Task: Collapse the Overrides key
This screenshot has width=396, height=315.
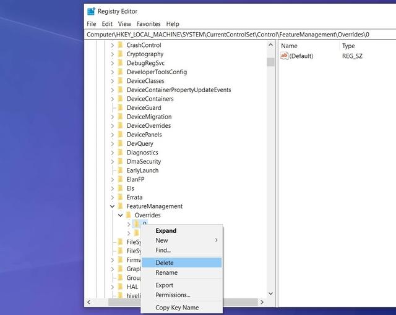Action: click(x=120, y=215)
